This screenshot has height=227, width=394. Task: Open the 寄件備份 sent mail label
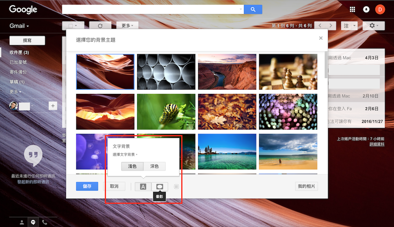(x=18, y=72)
